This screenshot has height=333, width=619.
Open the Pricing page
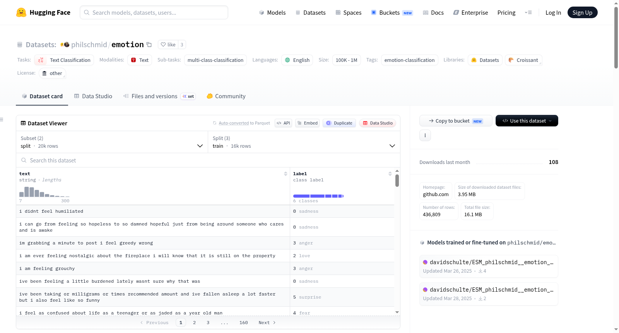coord(506,12)
